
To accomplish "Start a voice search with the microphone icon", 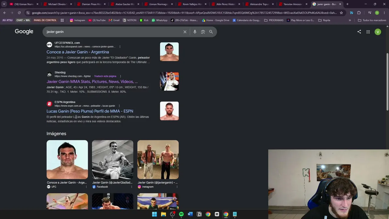I will click(x=195, y=32).
